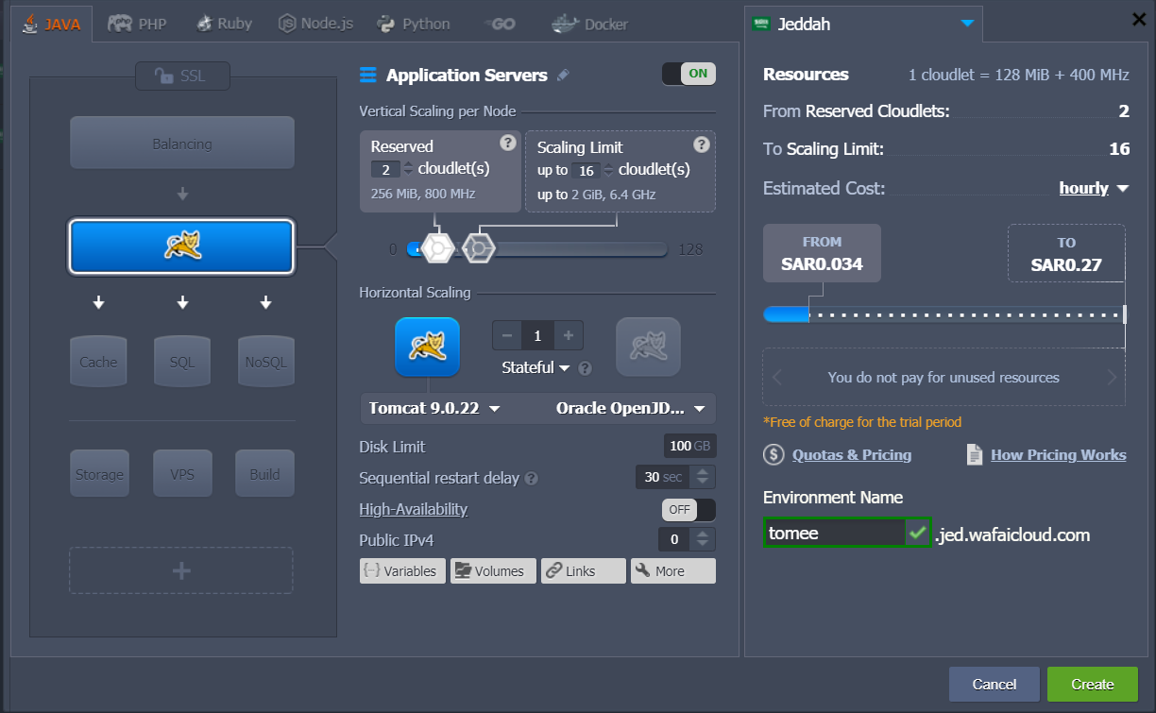This screenshot has width=1156, height=713.
Task: Switch to the PHP tab
Action: 138,24
